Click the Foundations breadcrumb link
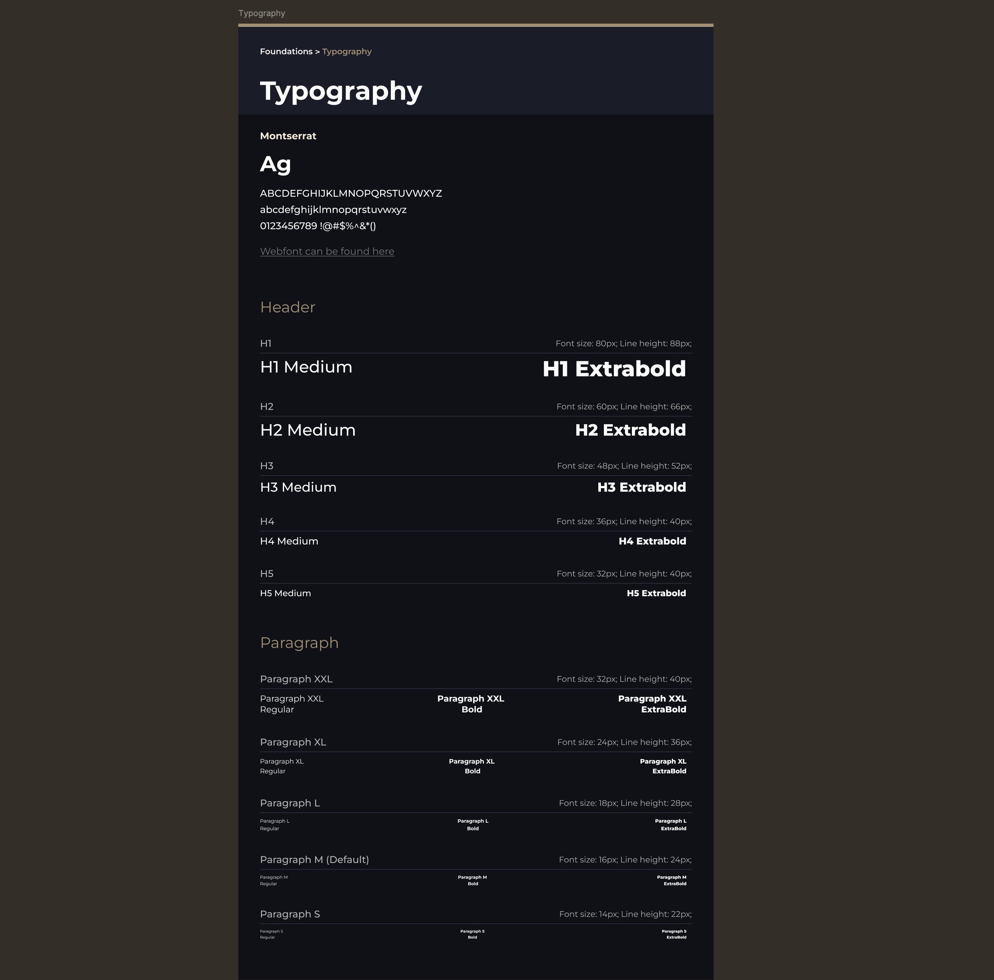 pyautogui.click(x=286, y=52)
